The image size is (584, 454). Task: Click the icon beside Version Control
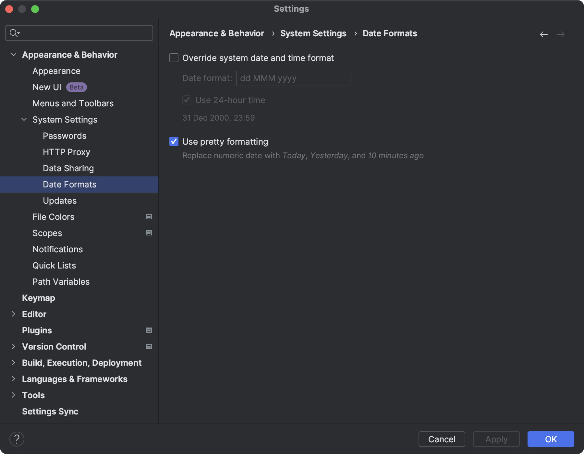coord(149,346)
